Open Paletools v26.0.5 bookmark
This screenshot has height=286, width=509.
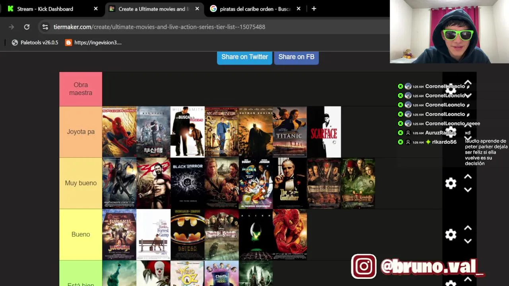[35, 43]
